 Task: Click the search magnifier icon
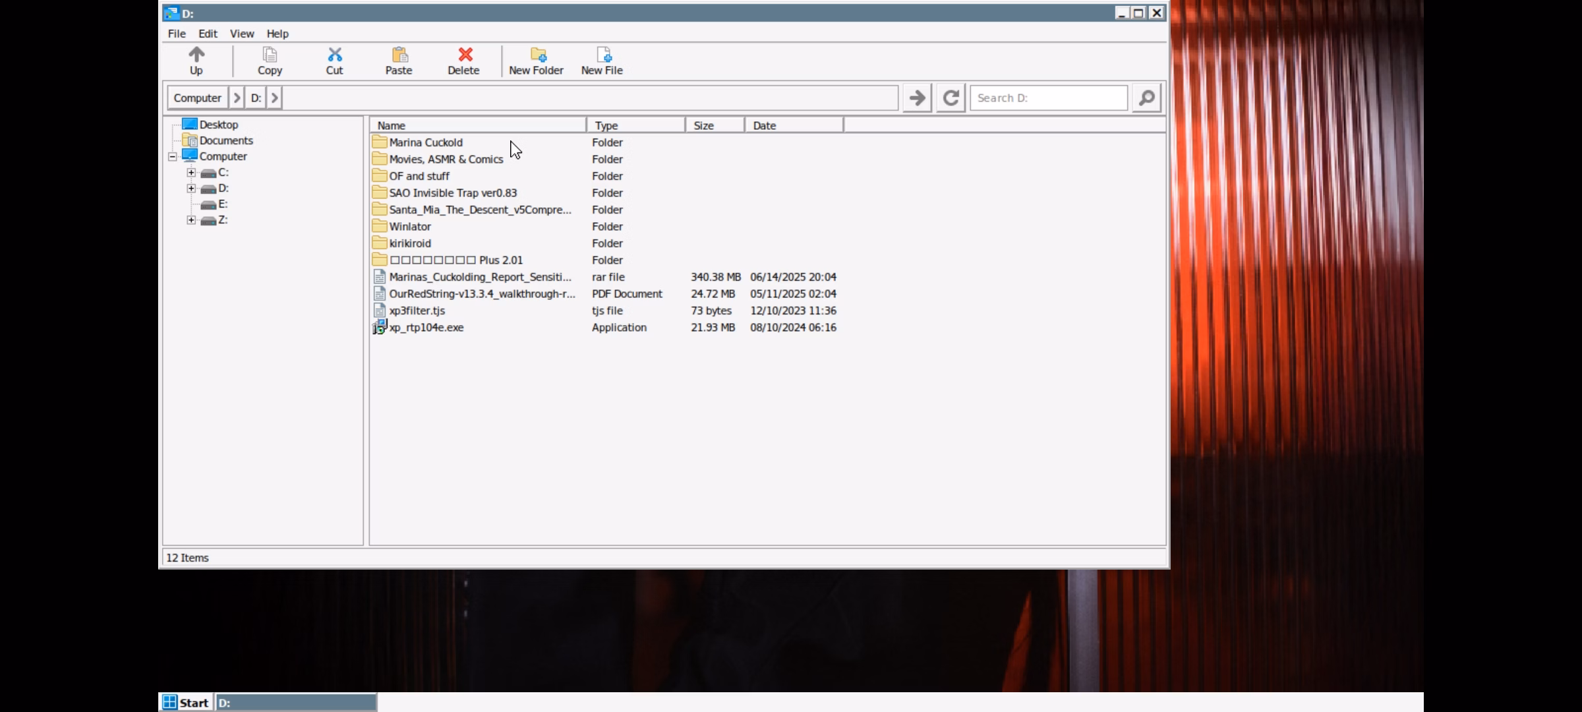coord(1146,98)
